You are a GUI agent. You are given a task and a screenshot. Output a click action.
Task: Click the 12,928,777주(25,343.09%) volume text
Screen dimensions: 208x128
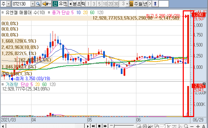point(26,89)
